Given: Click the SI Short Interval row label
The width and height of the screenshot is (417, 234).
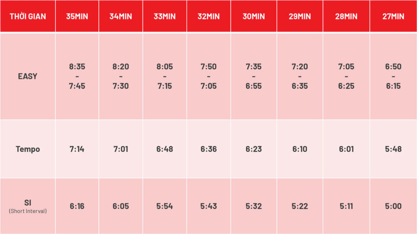Looking at the screenshot, I should click(28, 206).
